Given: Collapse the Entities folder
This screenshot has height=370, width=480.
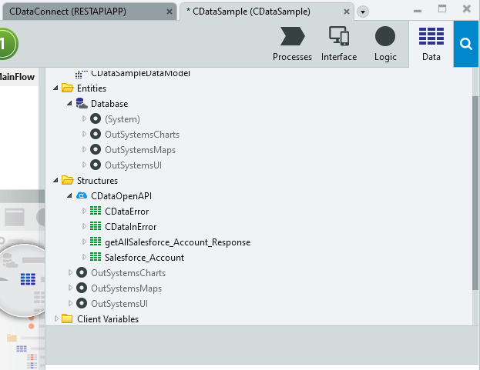Looking at the screenshot, I should 55,88.
